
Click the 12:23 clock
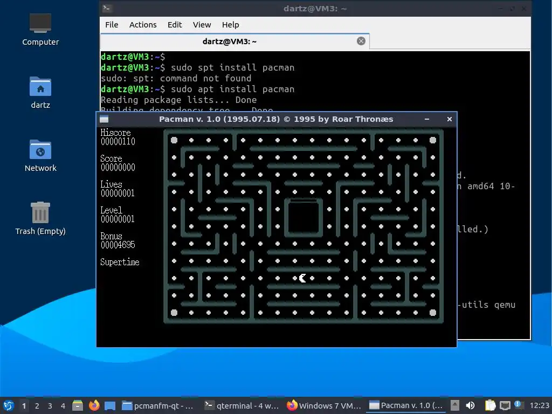pos(539,405)
